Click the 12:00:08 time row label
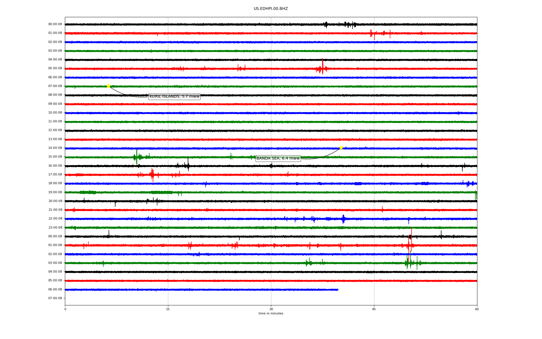Viewport: 542px width, 339px height. [x=55, y=130]
